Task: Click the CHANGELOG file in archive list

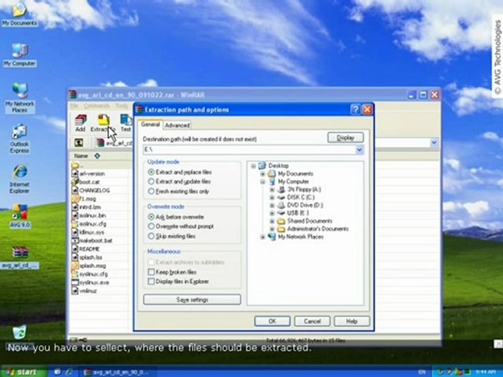Action: coord(91,190)
